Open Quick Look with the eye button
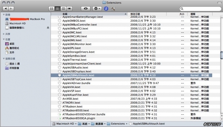The height and width of the screenshot is (127, 223). [86, 9]
